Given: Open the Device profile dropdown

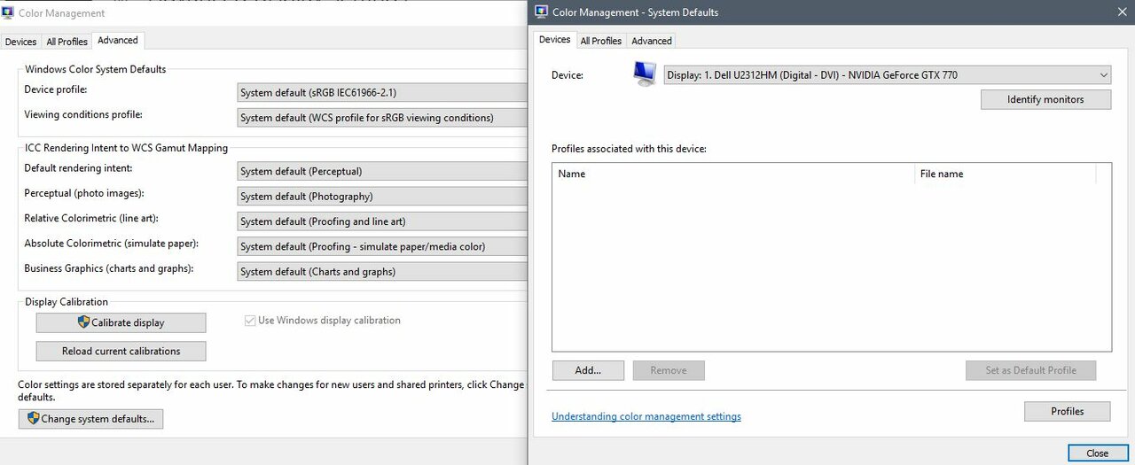Looking at the screenshot, I should point(382,92).
